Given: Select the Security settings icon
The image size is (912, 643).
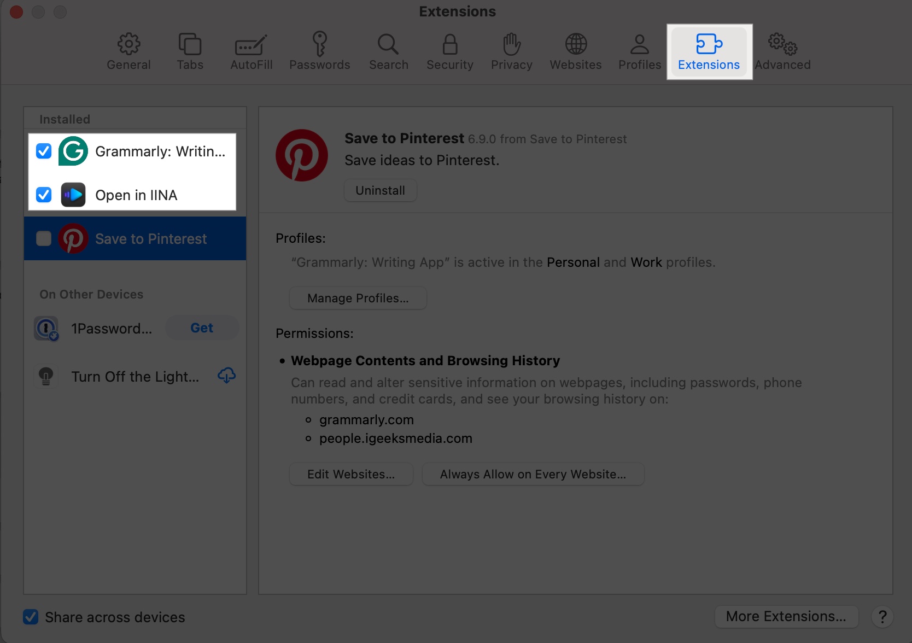Looking at the screenshot, I should point(449,51).
